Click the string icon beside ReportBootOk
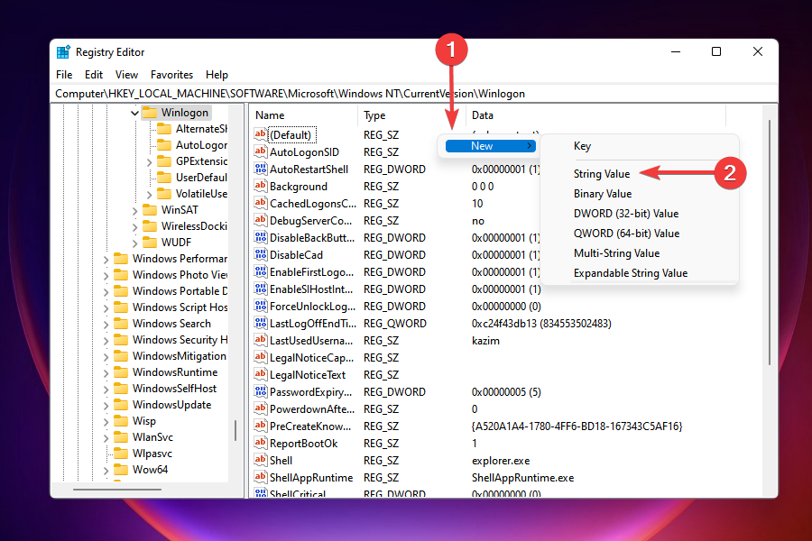 click(260, 442)
